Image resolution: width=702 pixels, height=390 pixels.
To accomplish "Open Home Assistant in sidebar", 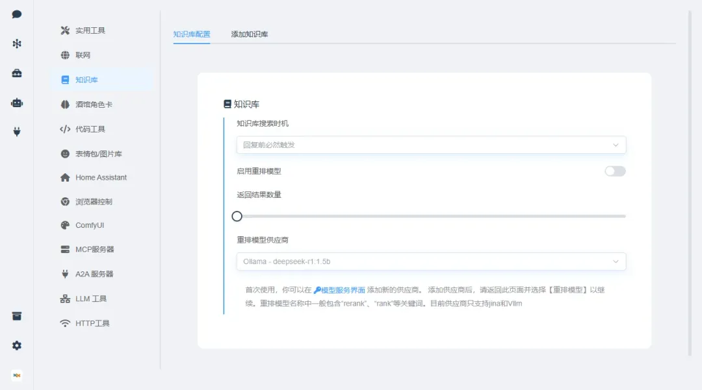I will click(101, 177).
